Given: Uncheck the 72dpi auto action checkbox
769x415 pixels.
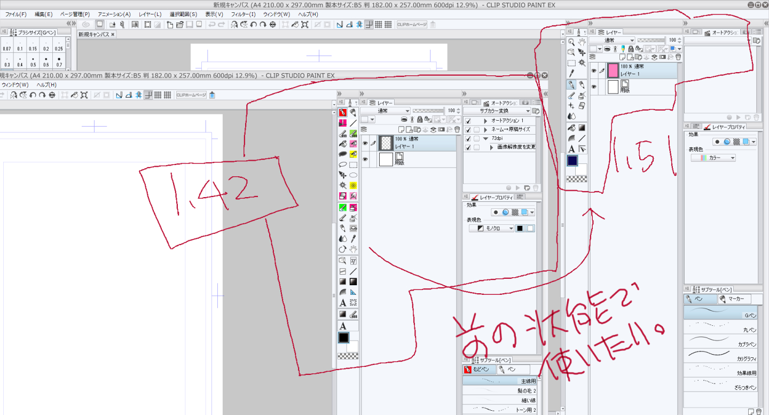Looking at the screenshot, I should (x=468, y=138).
